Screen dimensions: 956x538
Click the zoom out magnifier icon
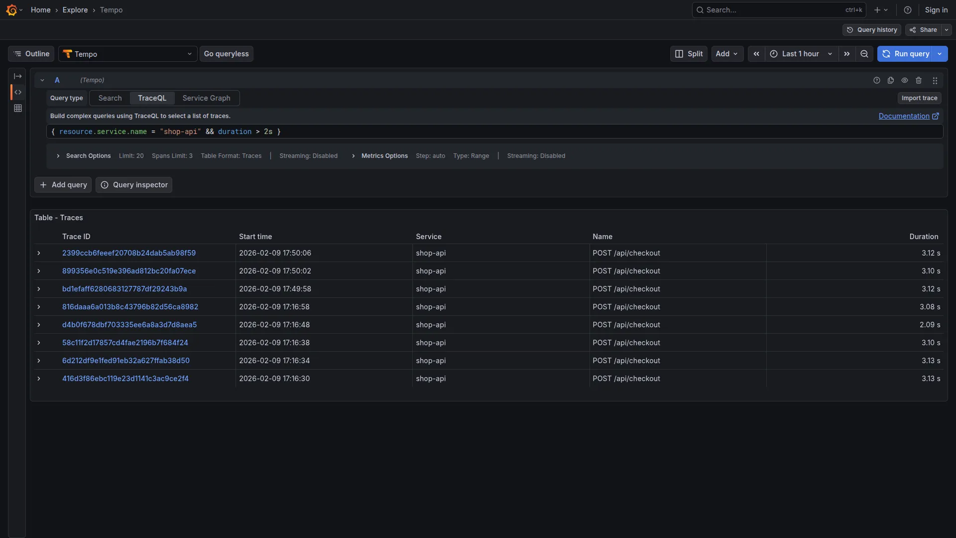click(x=864, y=54)
